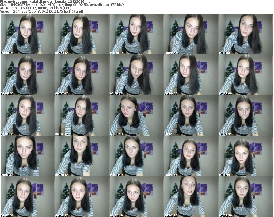Open the thumbnail stamped 00:01:25
Screen dimensions: 274x217
tap(191, 116)
